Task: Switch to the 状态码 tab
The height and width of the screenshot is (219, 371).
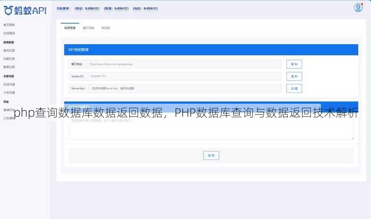Action: tap(106, 28)
